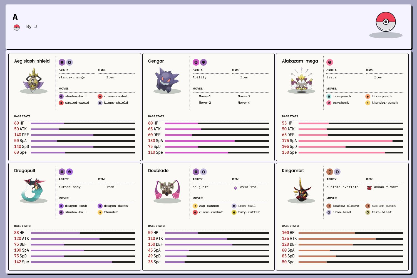Click Gengar's empty Ability field
417x278 pixels.
(x=200, y=78)
